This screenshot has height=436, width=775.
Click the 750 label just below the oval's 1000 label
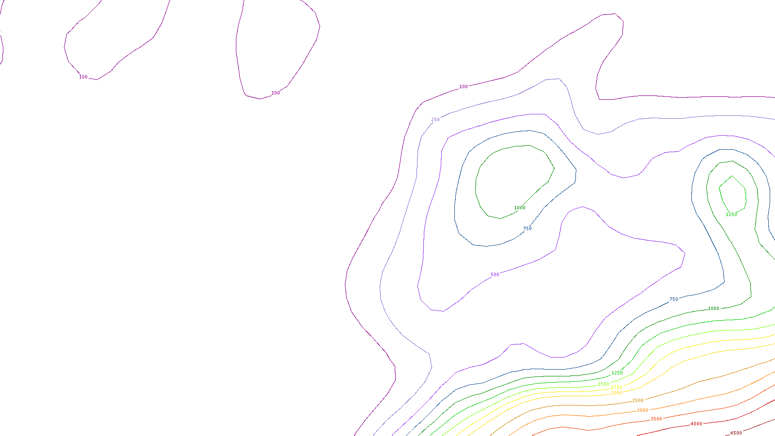tap(527, 229)
